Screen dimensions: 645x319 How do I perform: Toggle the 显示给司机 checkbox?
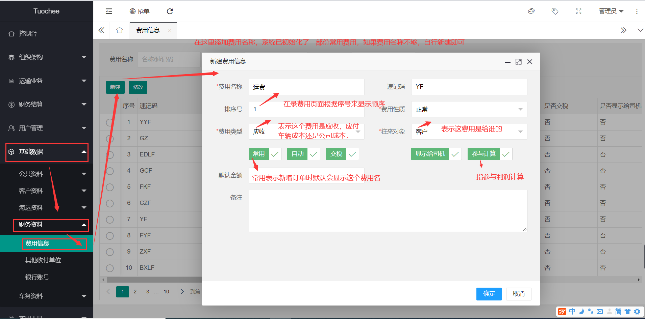coord(437,154)
